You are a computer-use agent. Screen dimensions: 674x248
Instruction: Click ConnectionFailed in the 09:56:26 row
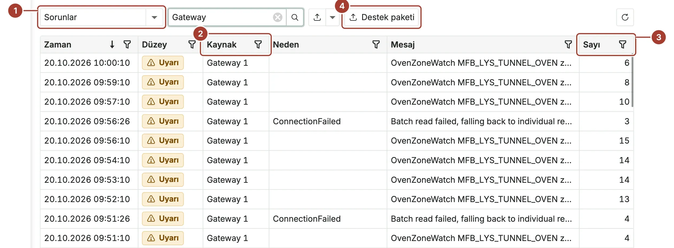[307, 121]
